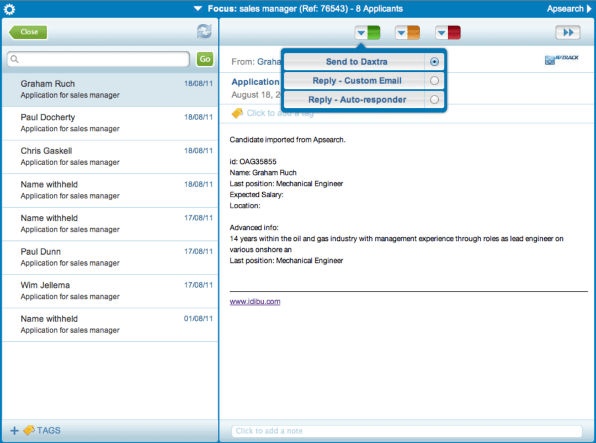Click the 'Expected Salary:' line
Screen dimensions: 596x443
[257, 195]
